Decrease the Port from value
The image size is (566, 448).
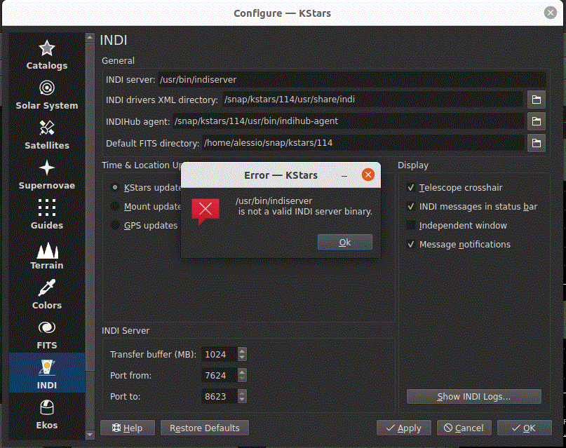point(242,379)
